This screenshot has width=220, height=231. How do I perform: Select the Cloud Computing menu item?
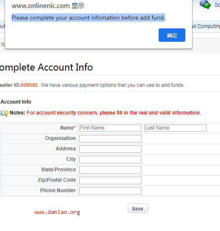click(206, 26)
